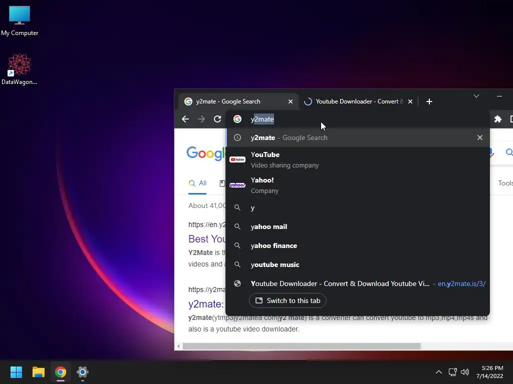513x384 pixels.
Task: Reload the page with the refresh icon
Action: coord(217,119)
